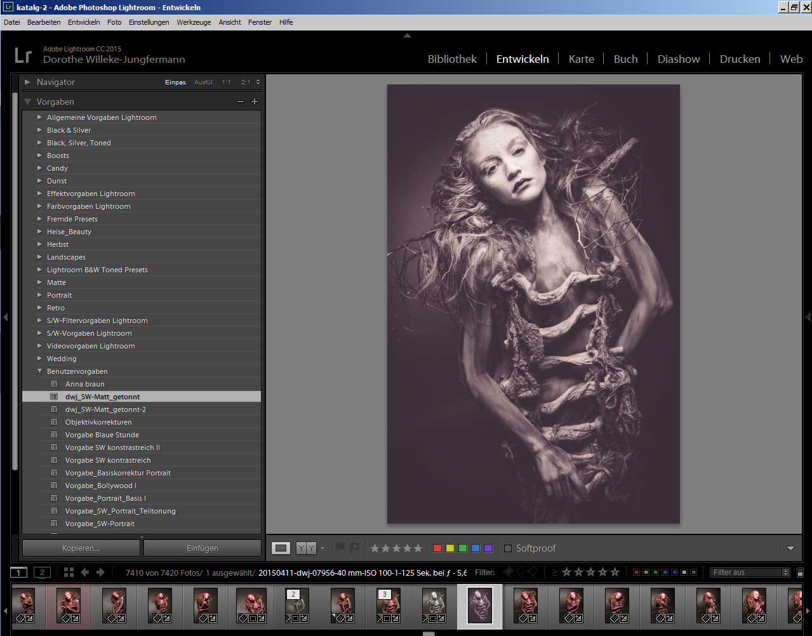Screen dimensions: 812x636
Task: Select the first filmstrip thumbnail
Action: coord(25,606)
